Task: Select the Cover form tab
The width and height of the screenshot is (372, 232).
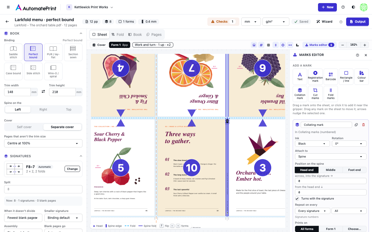Action: pyautogui.click(x=99, y=45)
